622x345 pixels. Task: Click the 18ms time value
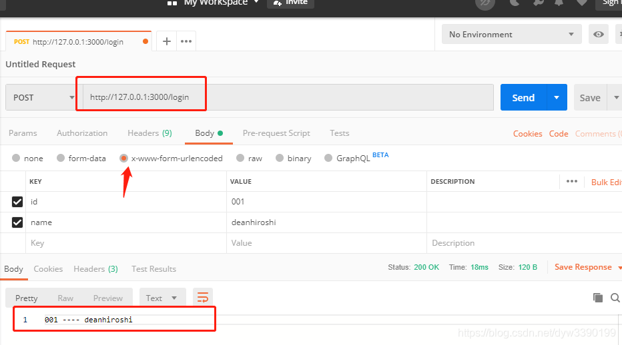point(479,267)
